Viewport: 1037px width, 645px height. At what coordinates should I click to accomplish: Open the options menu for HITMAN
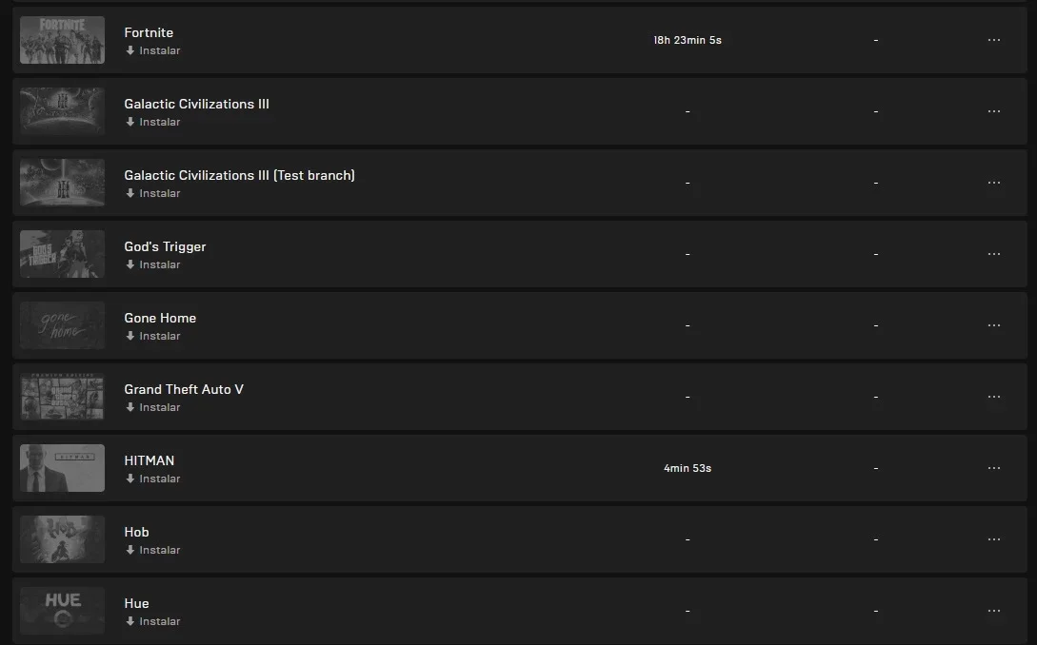[x=993, y=469]
